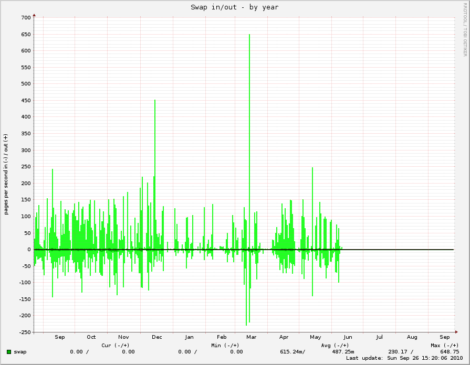This screenshot has height=365, width=470.
Task: Click the "Avg (-/+)" column header
Action: point(335,345)
